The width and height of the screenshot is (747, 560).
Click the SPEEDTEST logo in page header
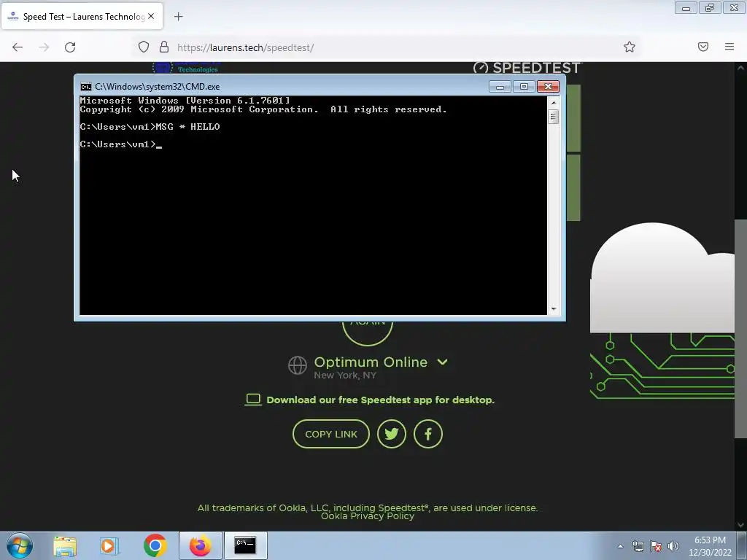point(527,68)
